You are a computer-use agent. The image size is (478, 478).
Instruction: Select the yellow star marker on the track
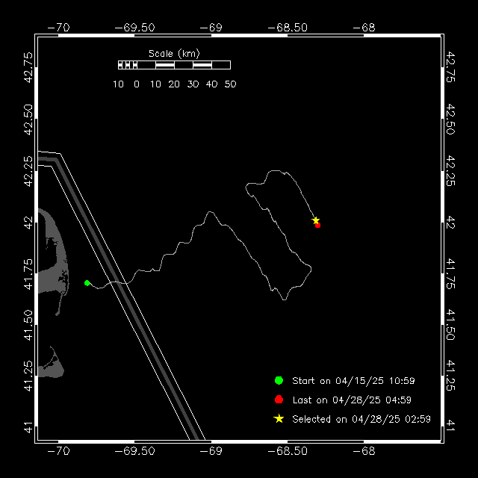pos(316,220)
